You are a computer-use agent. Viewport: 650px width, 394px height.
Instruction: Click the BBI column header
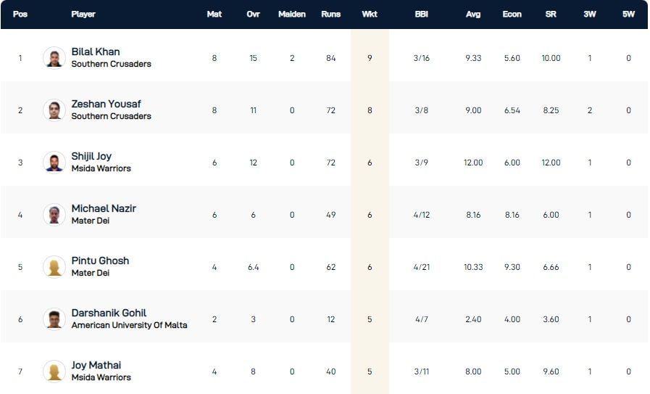pyautogui.click(x=422, y=15)
